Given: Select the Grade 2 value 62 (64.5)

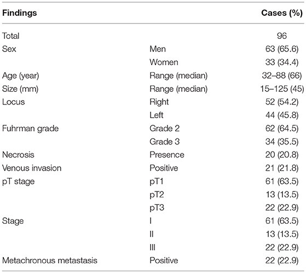Looking at the screenshot, I should [x=282, y=129].
